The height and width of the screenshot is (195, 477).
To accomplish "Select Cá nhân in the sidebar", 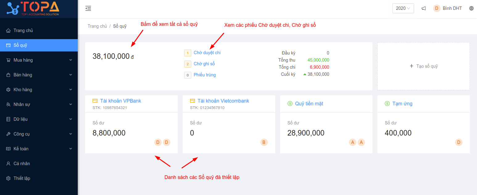I will coord(22,164).
